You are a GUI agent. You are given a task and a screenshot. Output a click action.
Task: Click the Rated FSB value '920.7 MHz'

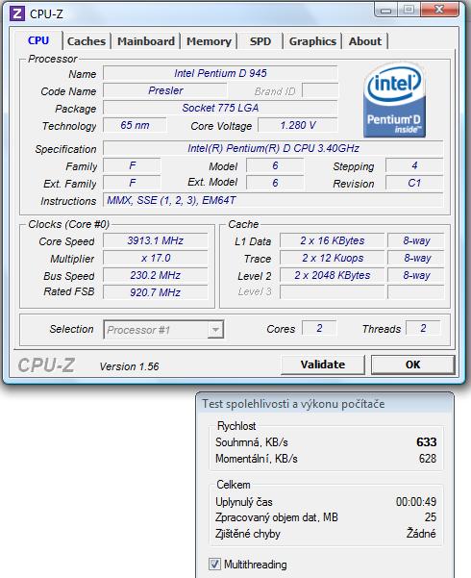(x=155, y=292)
